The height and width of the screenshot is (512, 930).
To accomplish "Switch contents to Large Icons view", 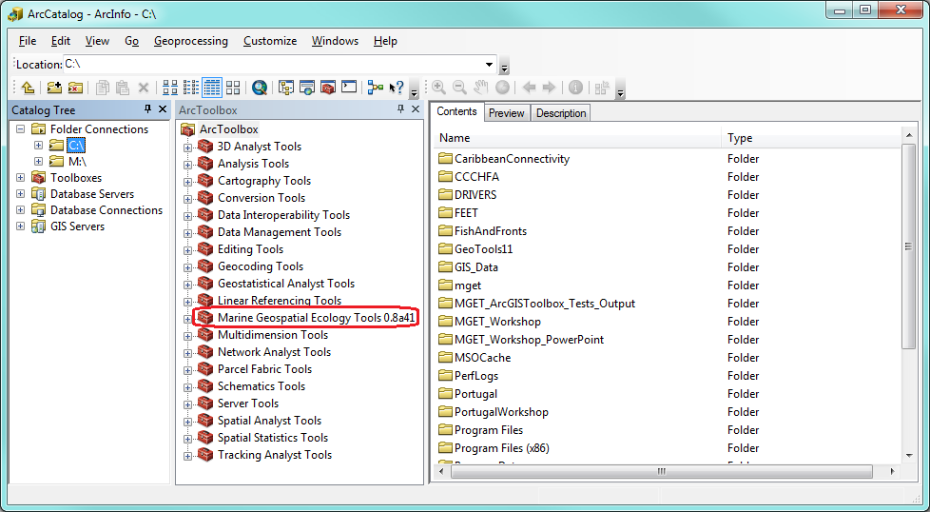I will (170, 88).
